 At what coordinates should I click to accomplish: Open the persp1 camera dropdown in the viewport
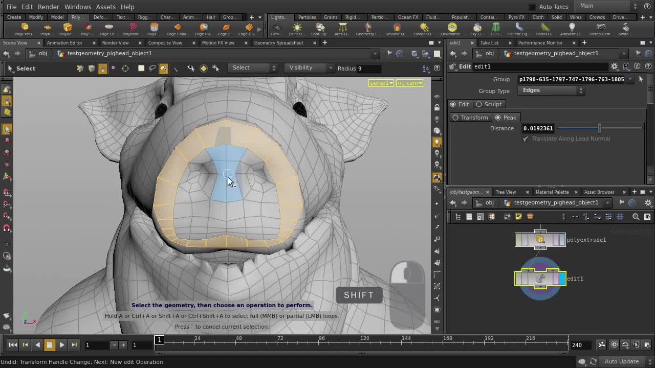pos(381,83)
